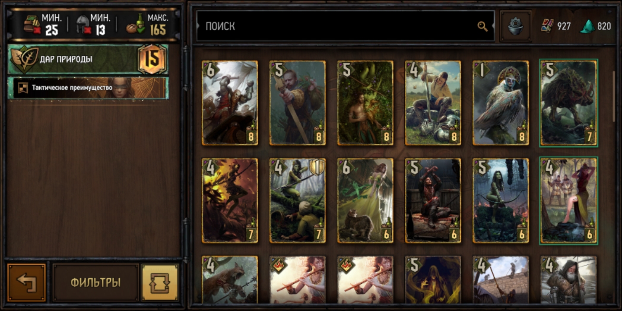The image size is (622, 311).
Task: Click the Поиск search field
Action: 346,26
